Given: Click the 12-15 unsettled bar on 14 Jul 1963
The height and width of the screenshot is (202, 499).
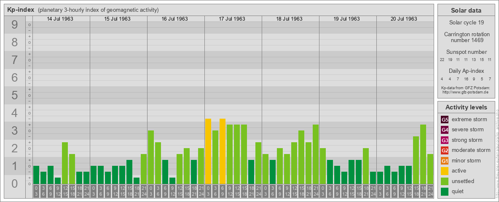Looking at the screenshot, I should (65, 163).
